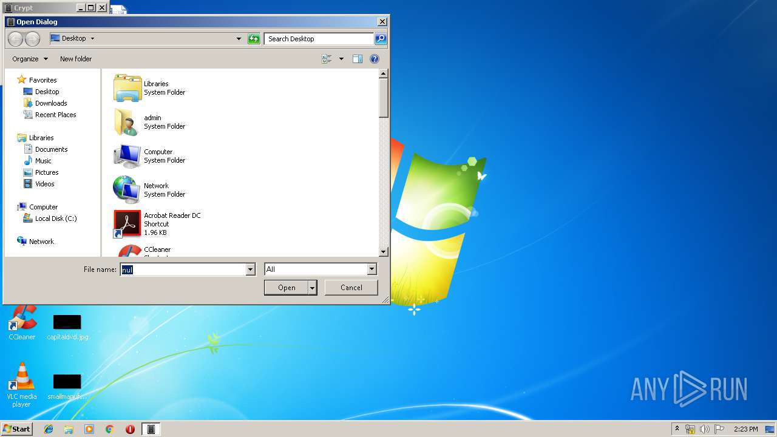Open Windows Explorer from the taskbar
Screen dimensions: 777x437
[x=69, y=429]
